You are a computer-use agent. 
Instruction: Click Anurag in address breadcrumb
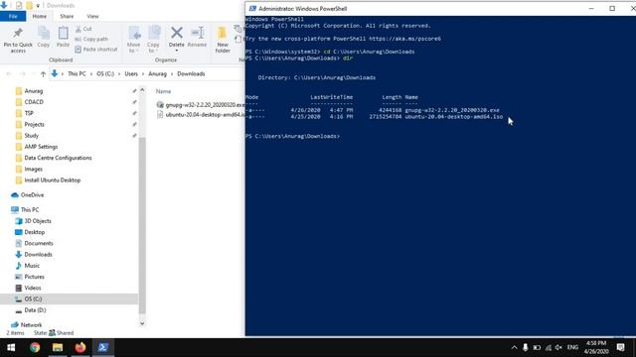157,74
